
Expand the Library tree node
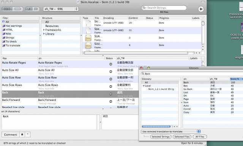[44, 34]
